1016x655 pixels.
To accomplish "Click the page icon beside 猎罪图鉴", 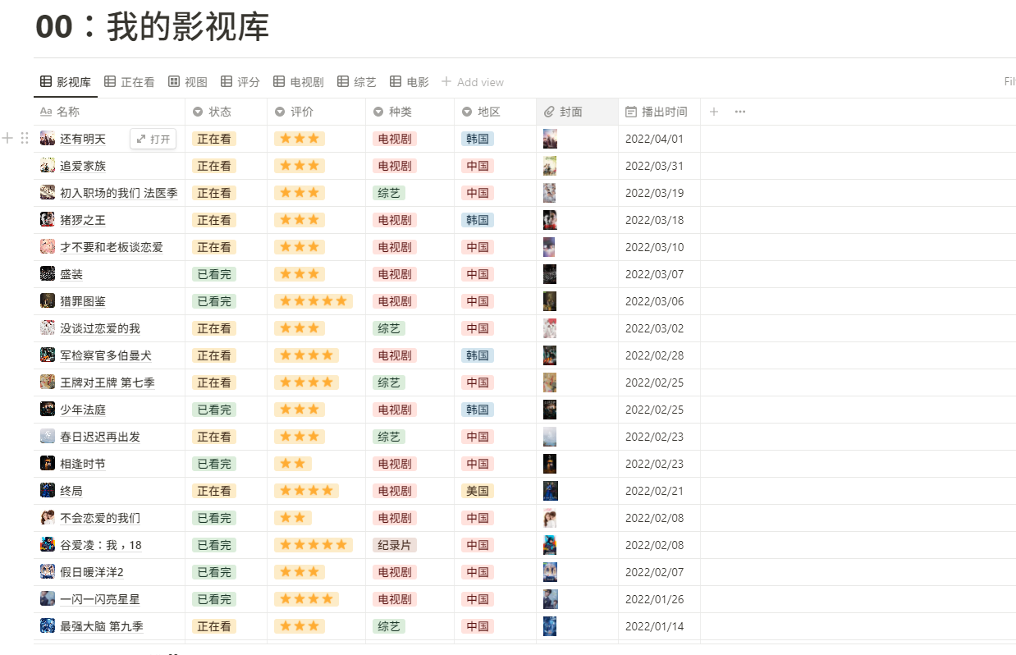I will pyautogui.click(x=48, y=301).
